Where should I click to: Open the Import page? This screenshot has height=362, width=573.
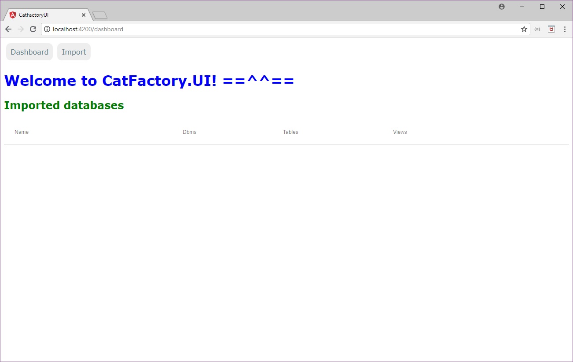tap(74, 52)
